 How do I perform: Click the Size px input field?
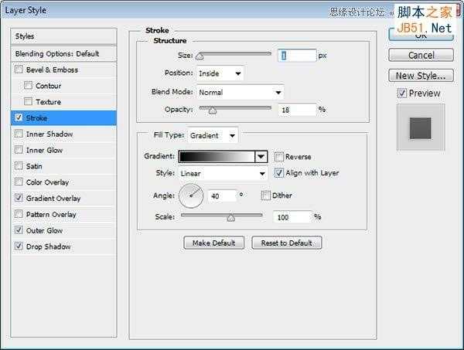(x=297, y=56)
